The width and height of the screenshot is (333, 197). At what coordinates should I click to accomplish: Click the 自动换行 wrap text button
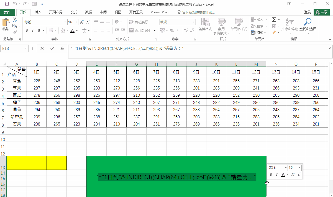click(x=139, y=22)
